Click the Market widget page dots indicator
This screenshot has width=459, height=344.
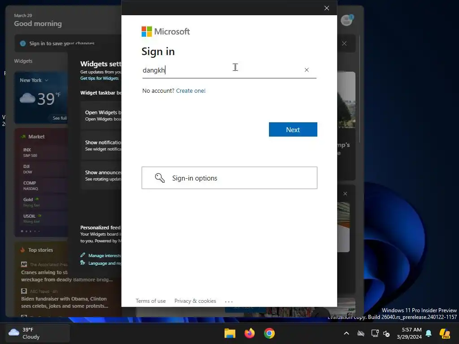point(30,231)
